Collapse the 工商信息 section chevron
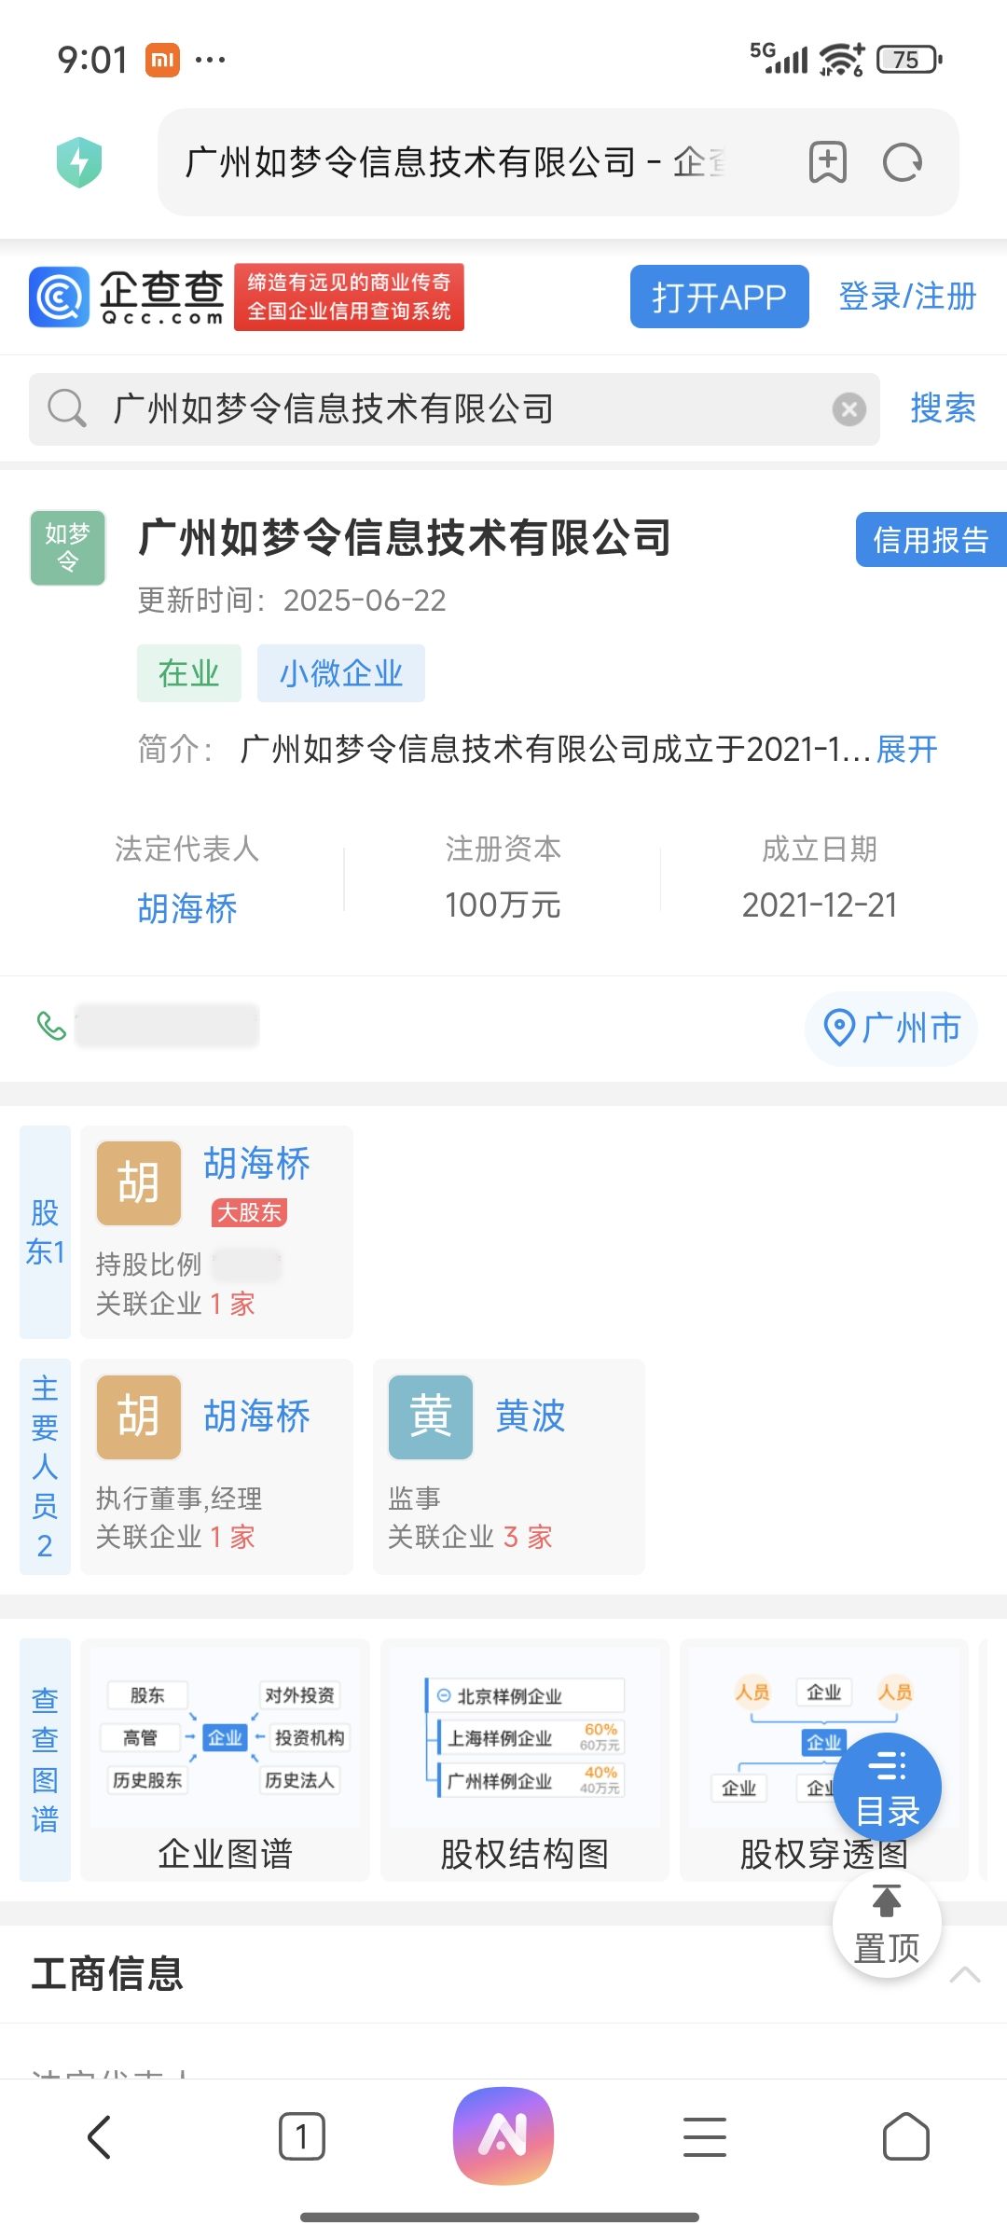The height and width of the screenshot is (2238, 1007). click(x=965, y=1974)
